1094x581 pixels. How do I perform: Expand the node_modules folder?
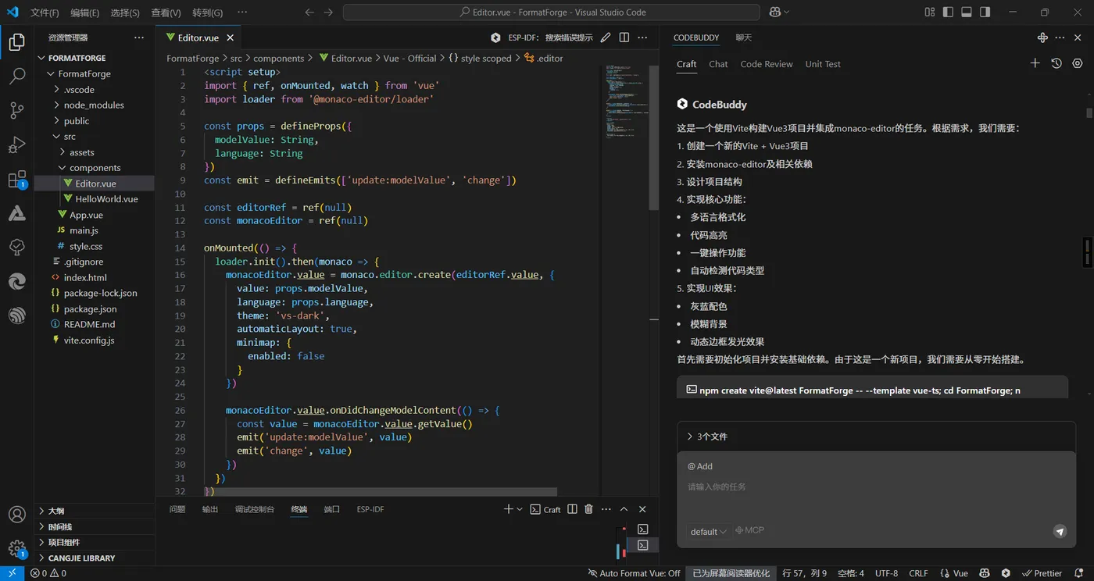(x=94, y=105)
